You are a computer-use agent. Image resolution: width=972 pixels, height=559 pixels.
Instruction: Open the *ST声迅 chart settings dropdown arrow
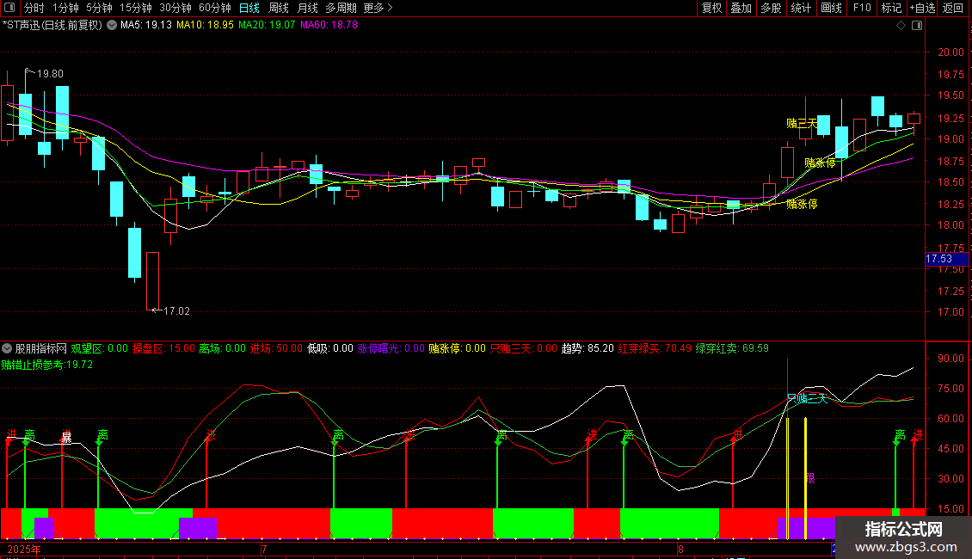point(112,26)
